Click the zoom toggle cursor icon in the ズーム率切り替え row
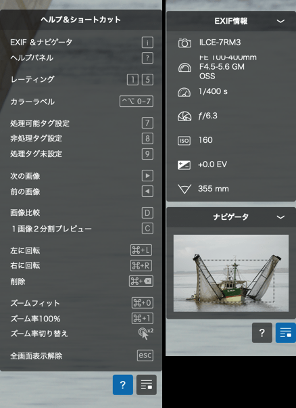Image resolution: width=296 pixels, height=408 pixels. [145, 334]
